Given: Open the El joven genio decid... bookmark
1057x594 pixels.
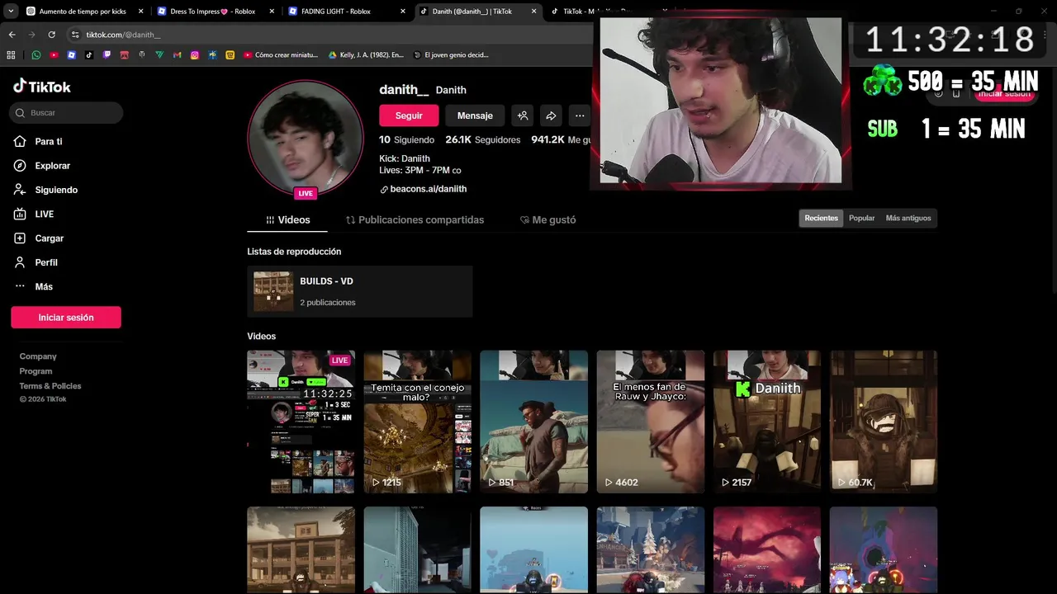Looking at the screenshot, I should (x=451, y=55).
